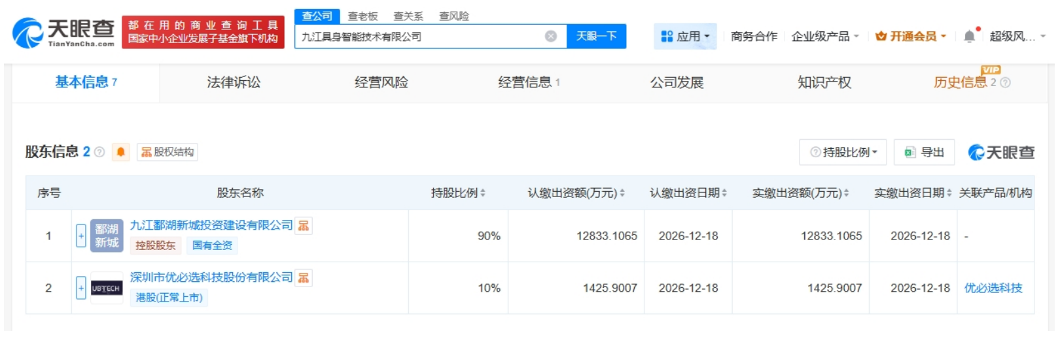This screenshot has height=340, width=1058.
Task: Click the notification bell in the header
Action: pyautogui.click(x=970, y=37)
